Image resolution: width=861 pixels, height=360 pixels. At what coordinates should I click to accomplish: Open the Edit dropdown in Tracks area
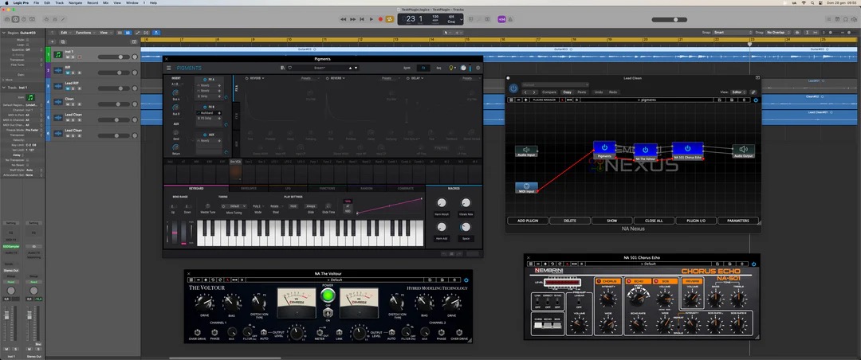pyautogui.click(x=66, y=33)
